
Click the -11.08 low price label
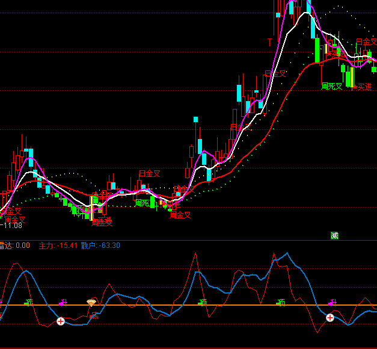pos(12,226)
